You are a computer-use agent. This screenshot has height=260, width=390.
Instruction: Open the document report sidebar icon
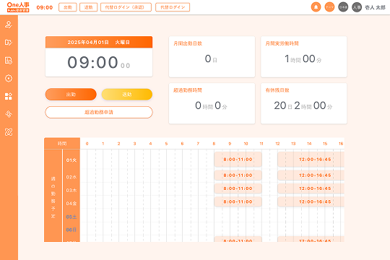(x=9, y=61)
